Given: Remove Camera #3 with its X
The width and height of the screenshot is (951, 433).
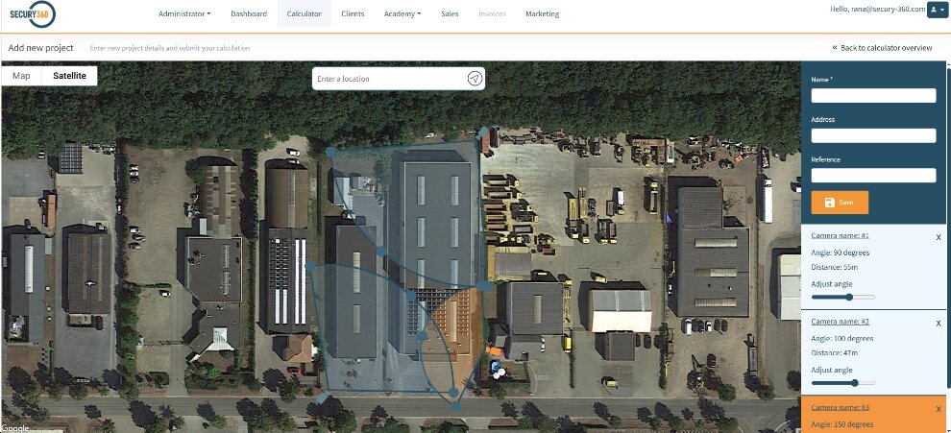Looking at the screenshot, I should [x=939, y=409].
